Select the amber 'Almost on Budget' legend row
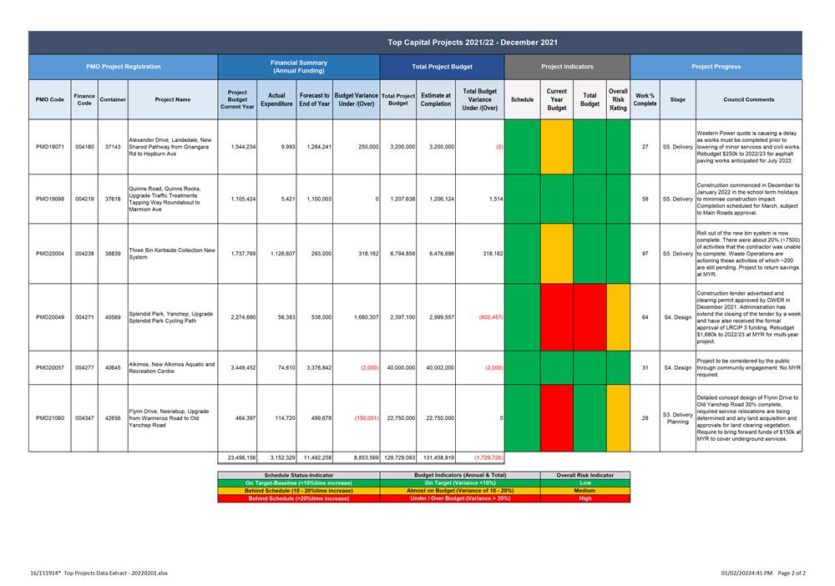Viewport: 835px width, 586px height. click(x=460, y=491)
